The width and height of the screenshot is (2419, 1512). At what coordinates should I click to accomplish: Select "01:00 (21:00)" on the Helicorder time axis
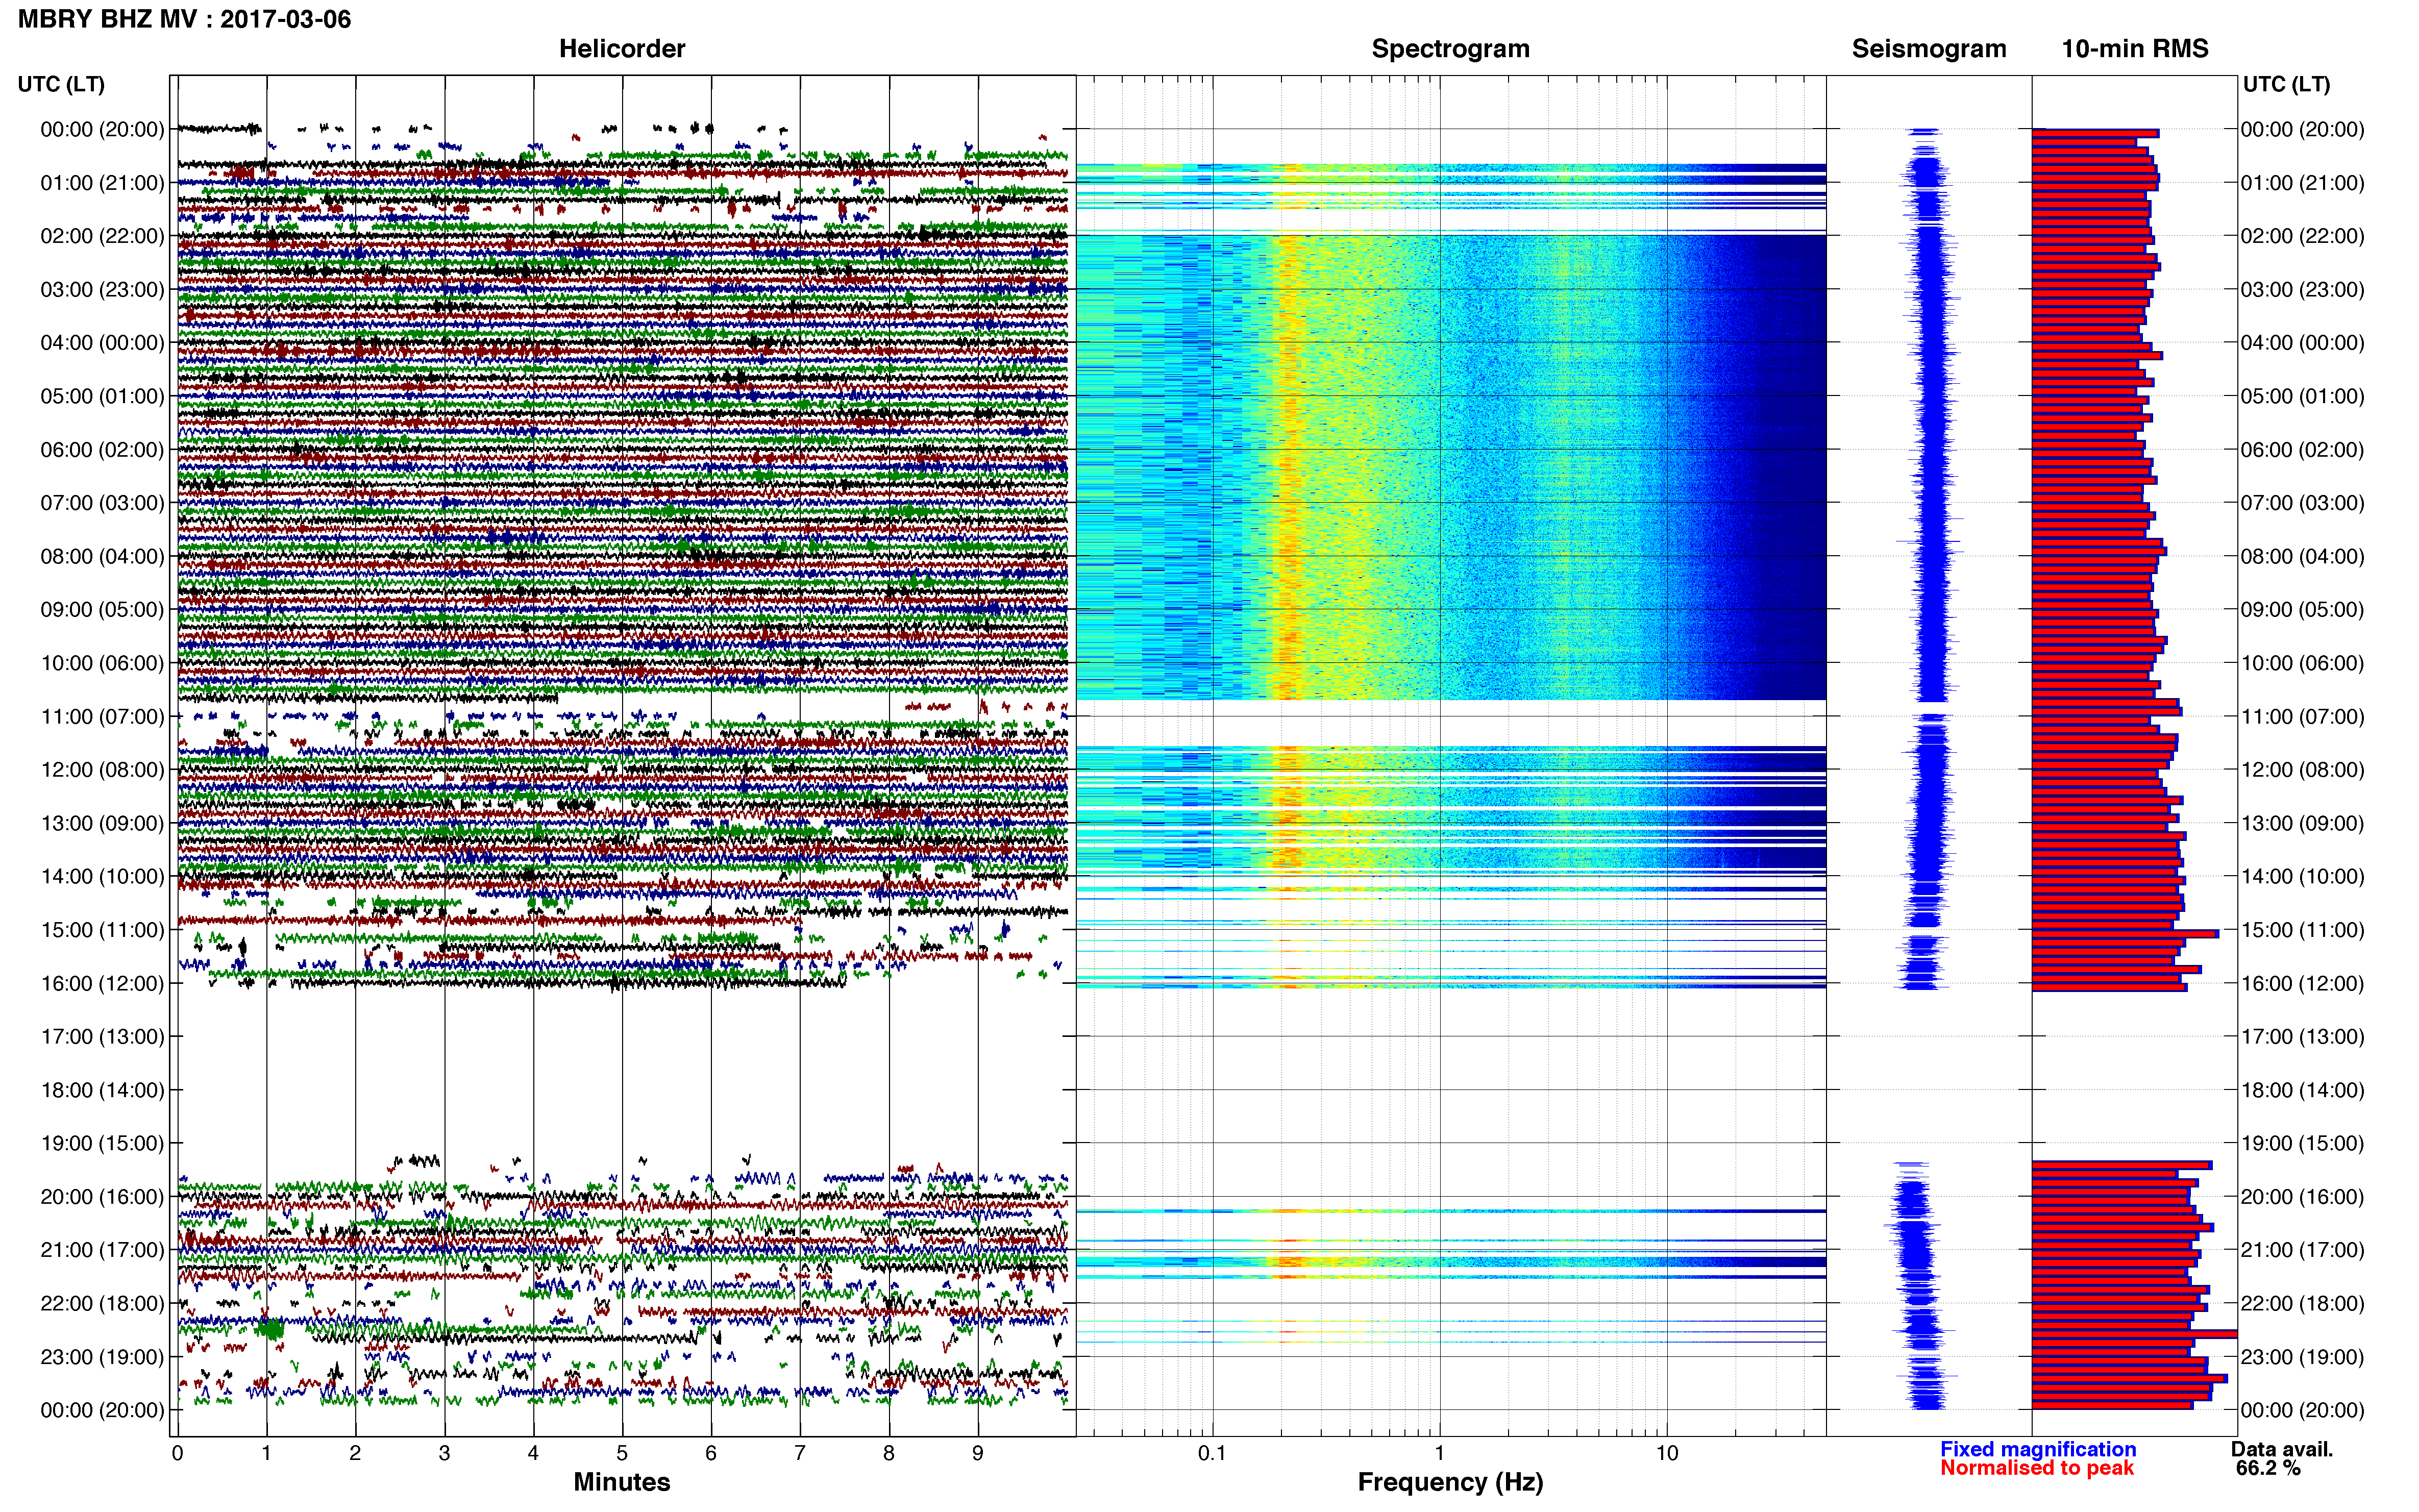102,183
